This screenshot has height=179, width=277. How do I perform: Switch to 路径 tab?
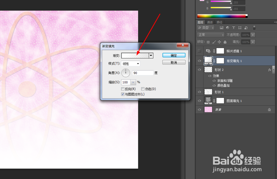point(219,22)
